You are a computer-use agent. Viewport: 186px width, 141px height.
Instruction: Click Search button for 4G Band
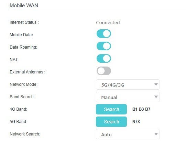pos(111,109)
